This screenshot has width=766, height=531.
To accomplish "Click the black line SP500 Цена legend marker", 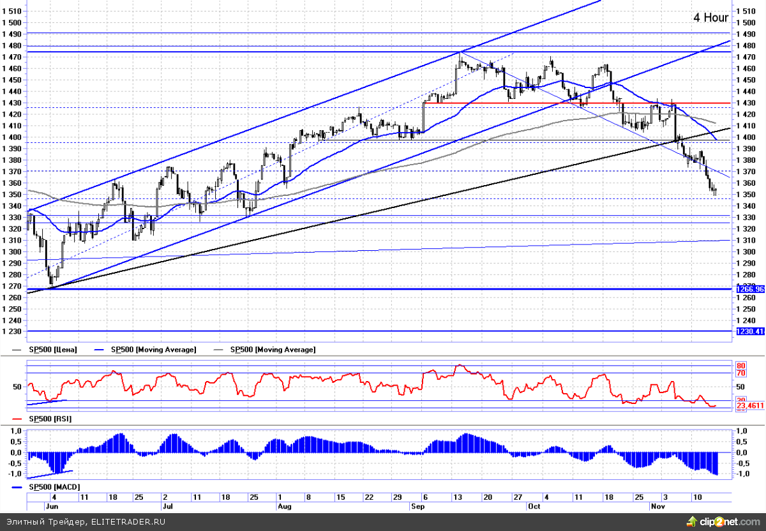I will (18, 350).
